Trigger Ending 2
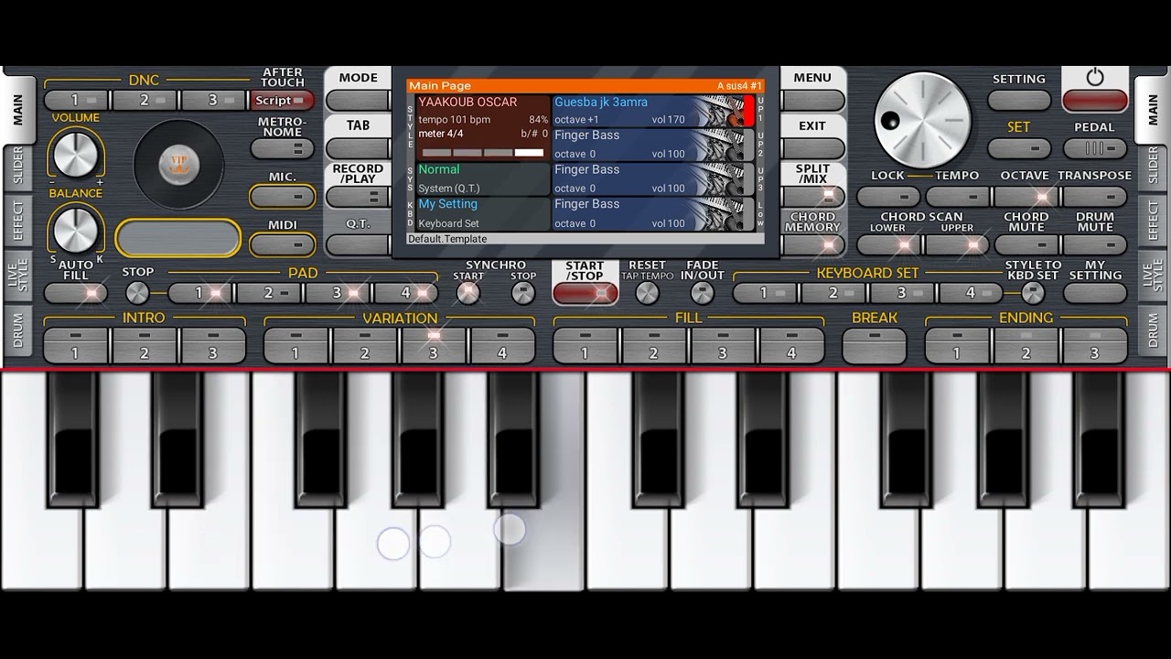The width and height of the screenshot is (1171, 659). pyautogui.click(x=1026, y=345)
